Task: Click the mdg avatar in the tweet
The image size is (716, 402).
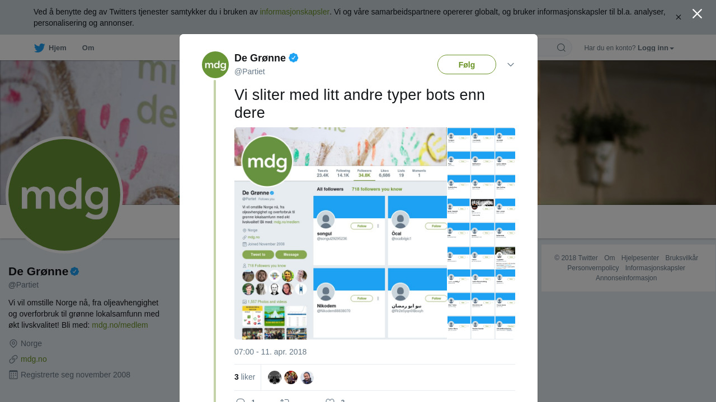Action: [x=215, y=65]
